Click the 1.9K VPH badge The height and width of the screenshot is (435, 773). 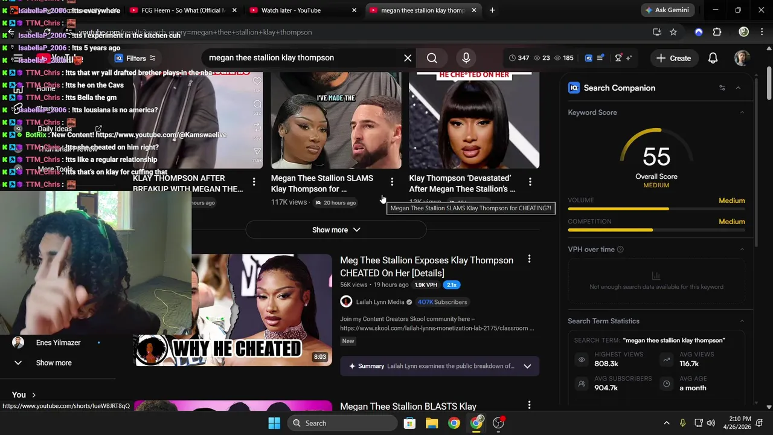pos(426,285)
